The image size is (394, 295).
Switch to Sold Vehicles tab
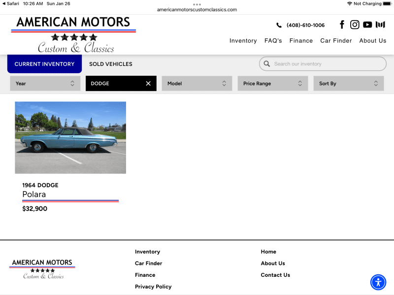click(x=111, y=64)
